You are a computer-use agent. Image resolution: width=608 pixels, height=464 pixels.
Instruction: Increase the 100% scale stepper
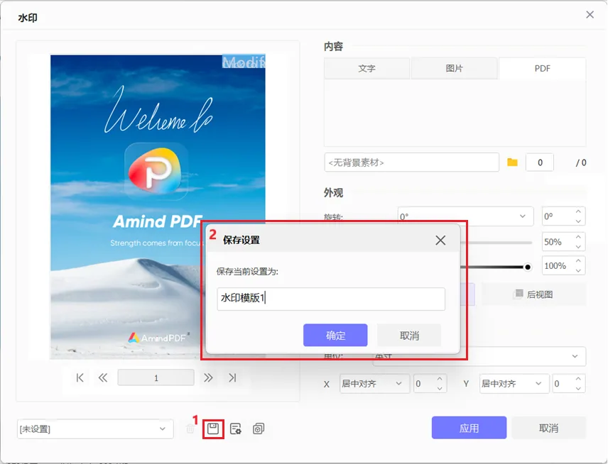(x=578, y=261)
